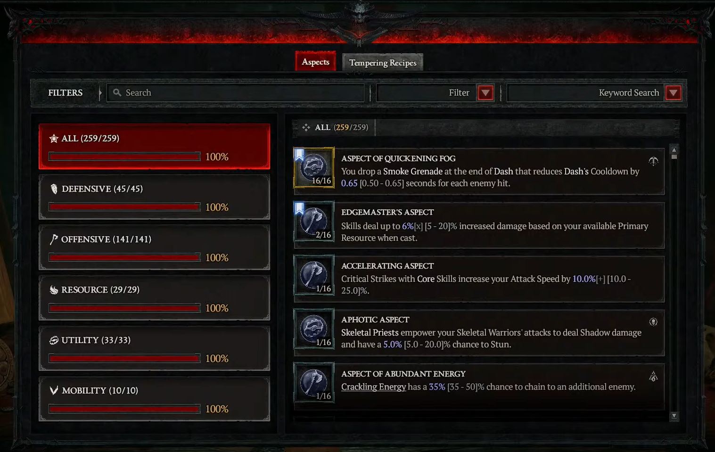Click the Necromancer class icon on Aphotic Aspect

coord(653,322)
